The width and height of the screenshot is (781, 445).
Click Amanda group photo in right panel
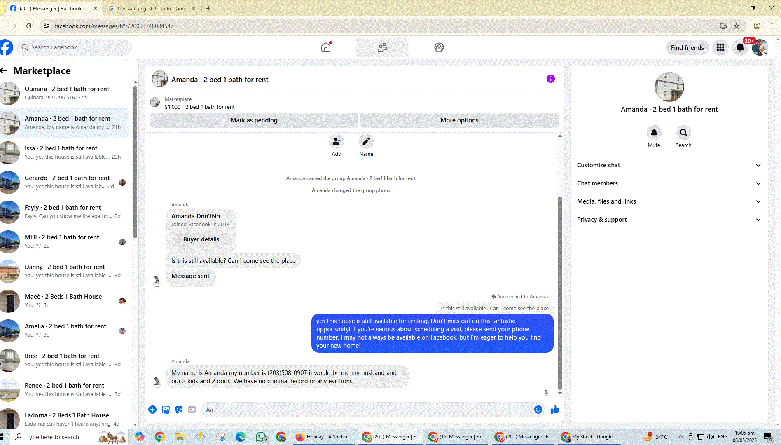669,87
